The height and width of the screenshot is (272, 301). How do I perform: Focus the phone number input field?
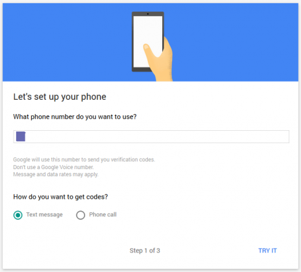click(x=151, y=137)
